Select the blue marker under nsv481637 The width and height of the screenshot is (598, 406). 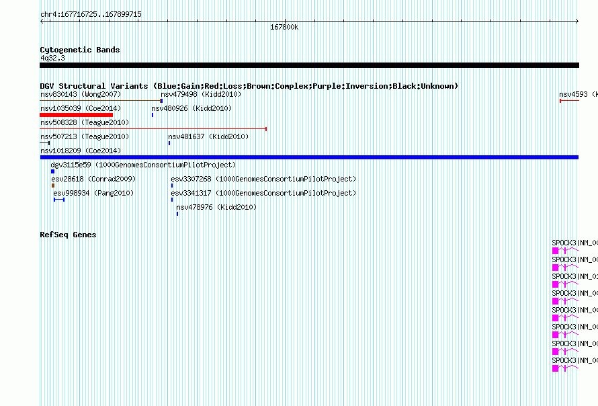point(169,143)
